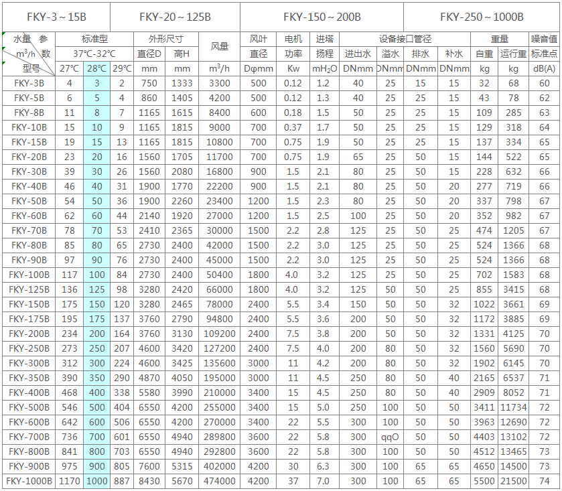Select the FKY-150～200B tab
Image resolution: width=562 pixels, height=491 pixels.
pyautogui.click(x=322, y=17)
